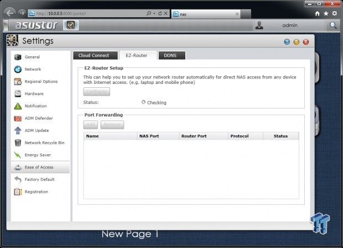
Task: Click the browser home icon
Action: click(x=317, y=14)
